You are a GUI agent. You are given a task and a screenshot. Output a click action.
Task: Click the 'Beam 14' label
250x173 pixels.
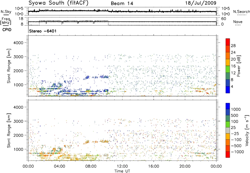pos(122,3)
